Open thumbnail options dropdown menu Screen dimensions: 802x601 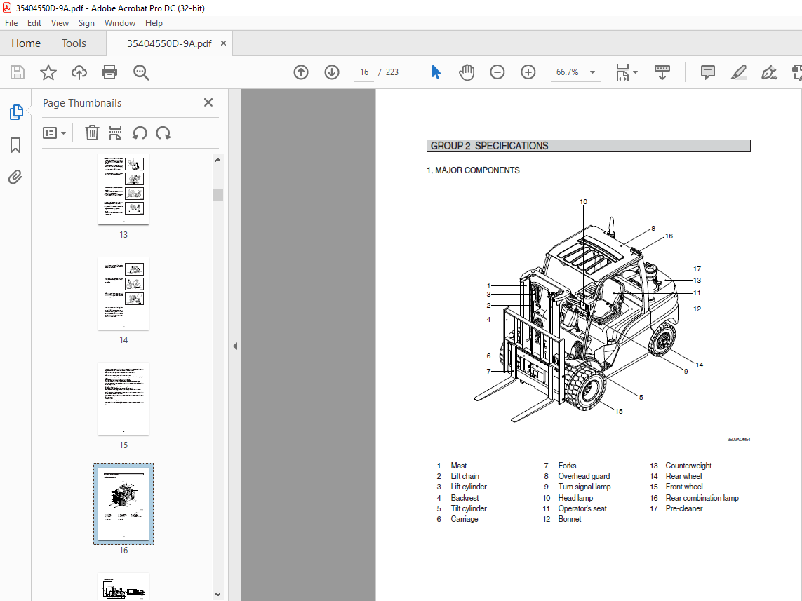click(x=54, y=133)
